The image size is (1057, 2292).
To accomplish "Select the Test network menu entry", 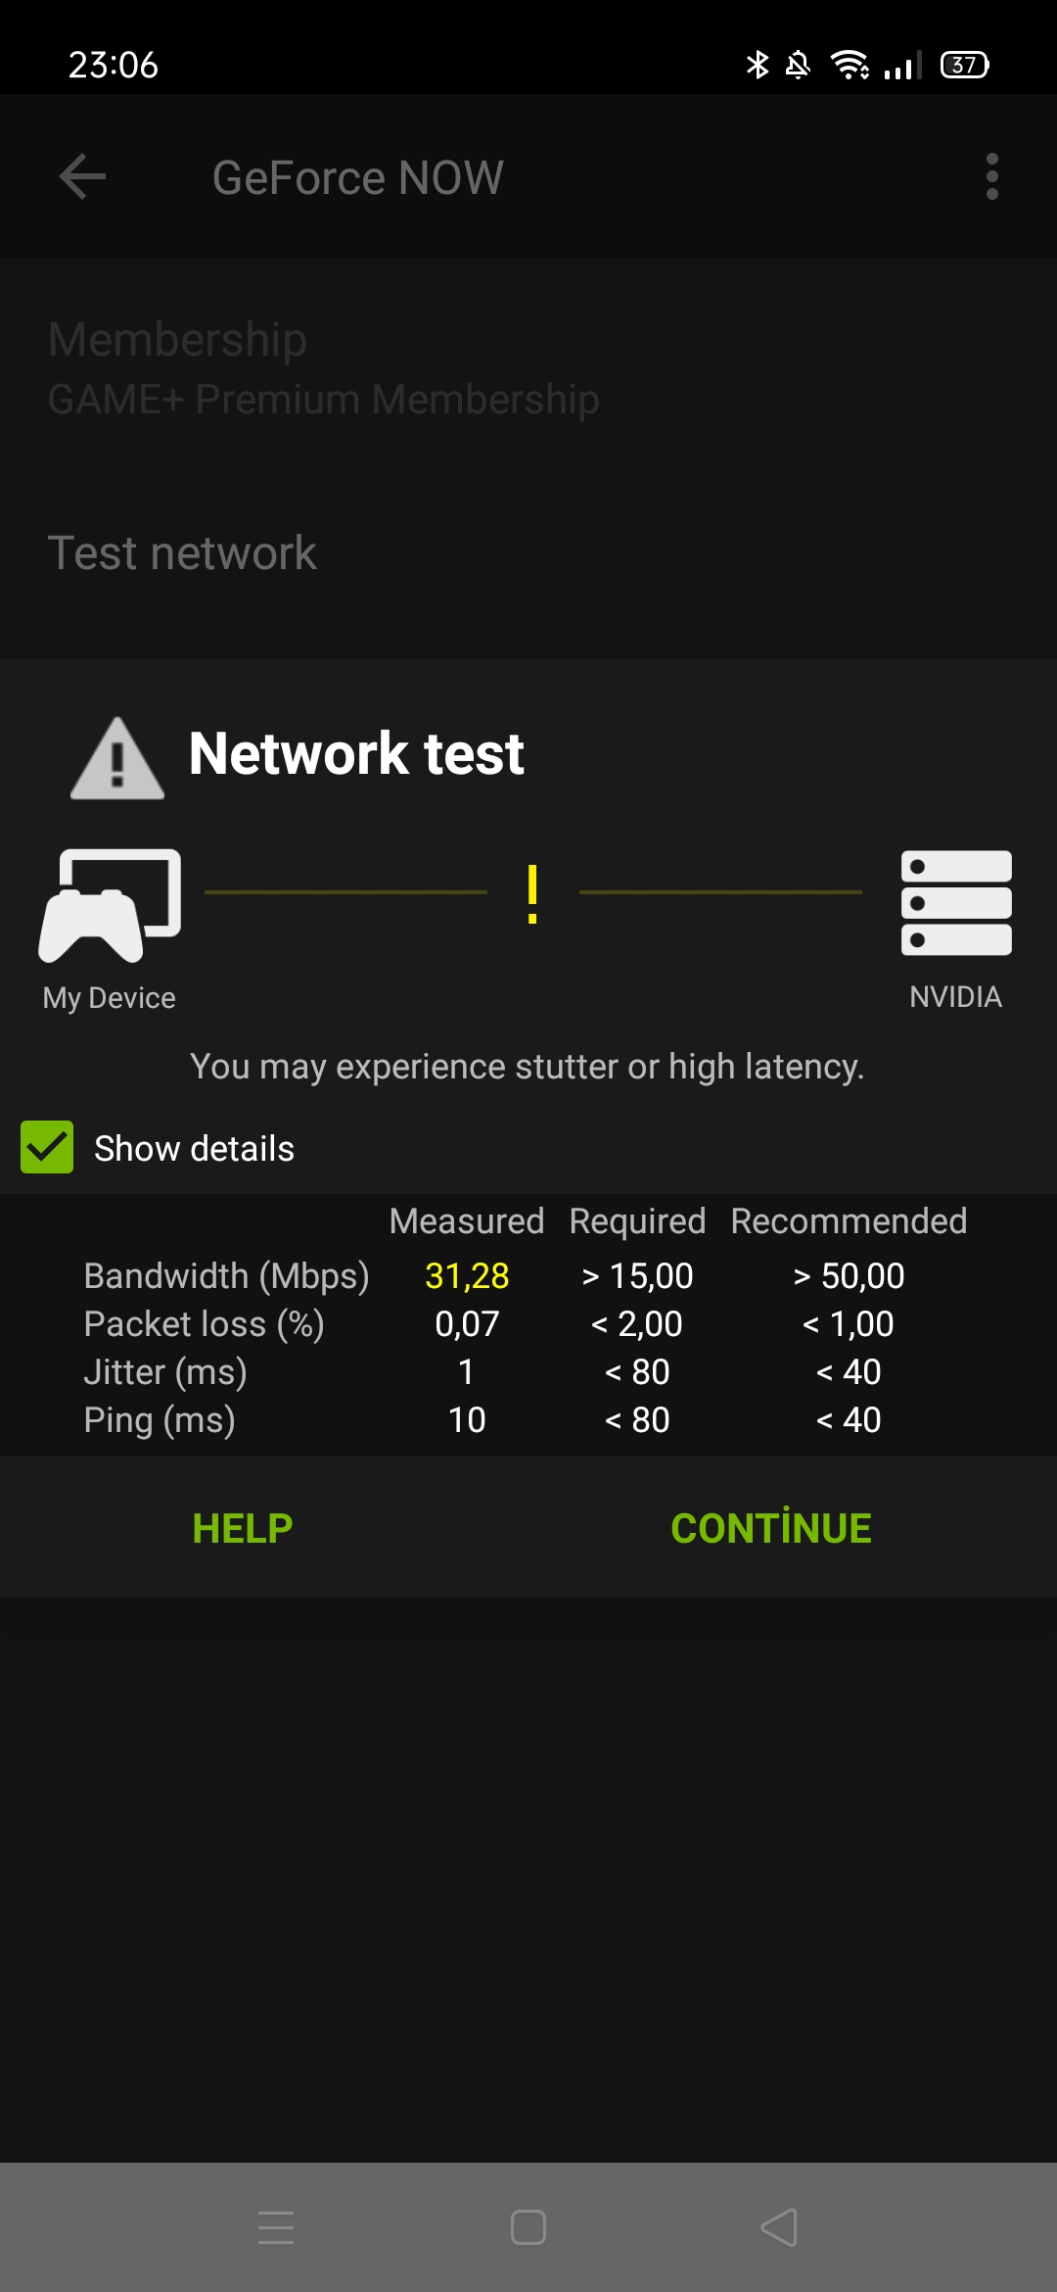I will (528, 553).
